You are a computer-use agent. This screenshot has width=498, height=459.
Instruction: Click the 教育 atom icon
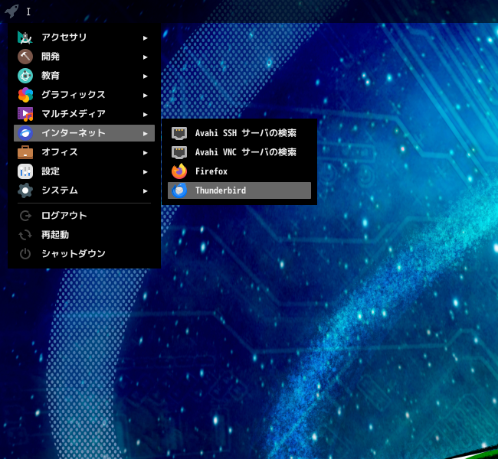(x=25, y=76)
